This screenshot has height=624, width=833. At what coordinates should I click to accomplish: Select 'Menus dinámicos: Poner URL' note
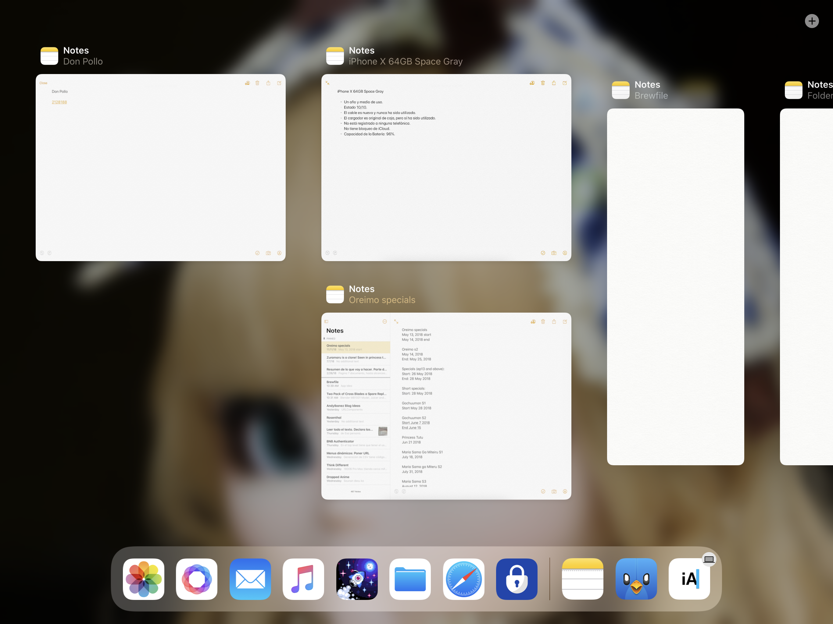tap(356, 455)
